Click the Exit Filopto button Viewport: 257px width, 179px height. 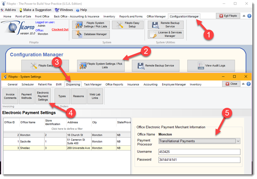(228, 16)
